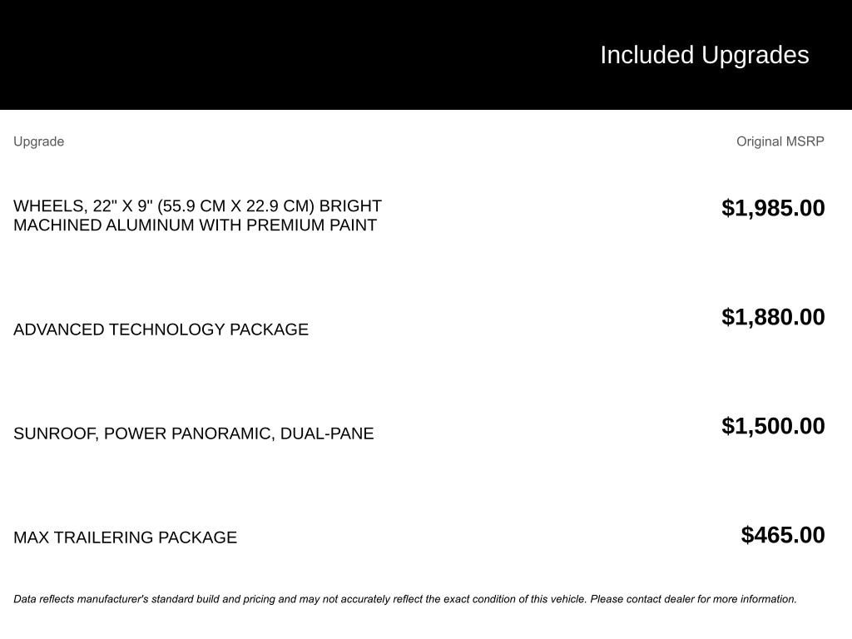The image size is (852, 639).
Task: Click the (55.9 CM X 22.9 CM) dimension text
Action: pos(235,206)
